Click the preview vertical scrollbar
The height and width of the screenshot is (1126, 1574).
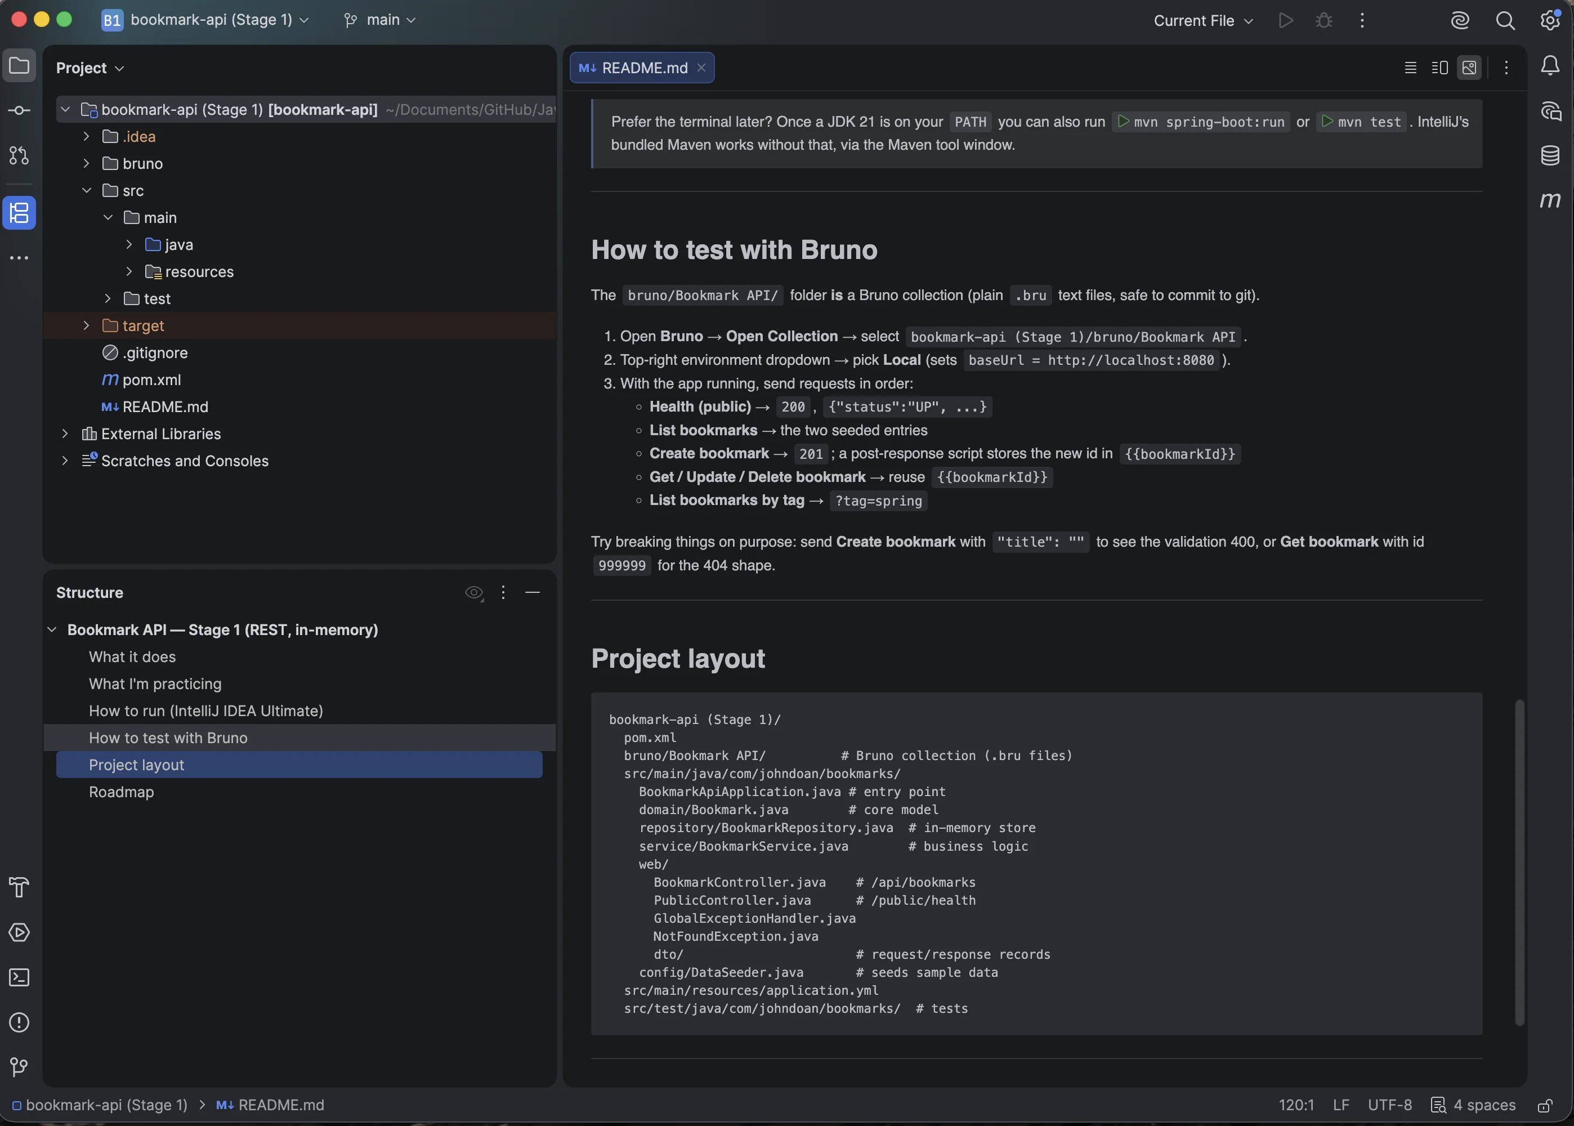coord(1519,862)
